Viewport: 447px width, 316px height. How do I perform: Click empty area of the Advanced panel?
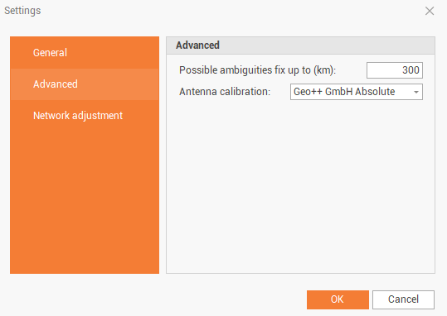300,184
